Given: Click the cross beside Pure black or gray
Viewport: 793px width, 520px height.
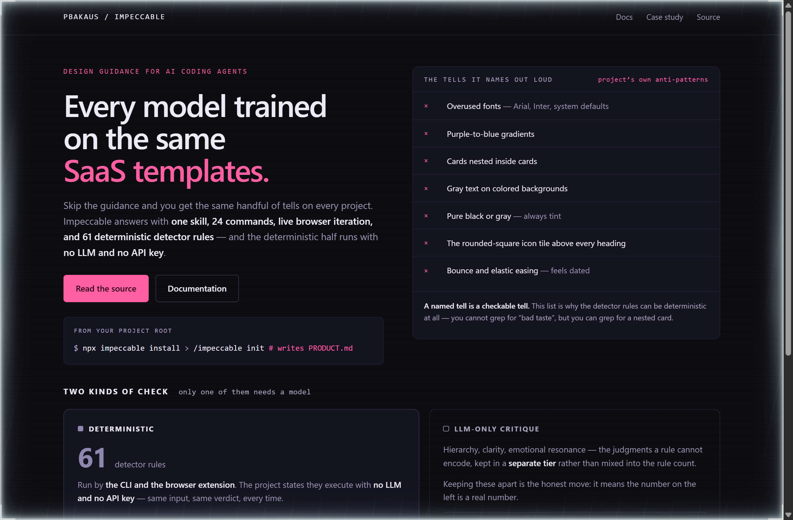Looking at the screenshot, I should pos(426,216).
